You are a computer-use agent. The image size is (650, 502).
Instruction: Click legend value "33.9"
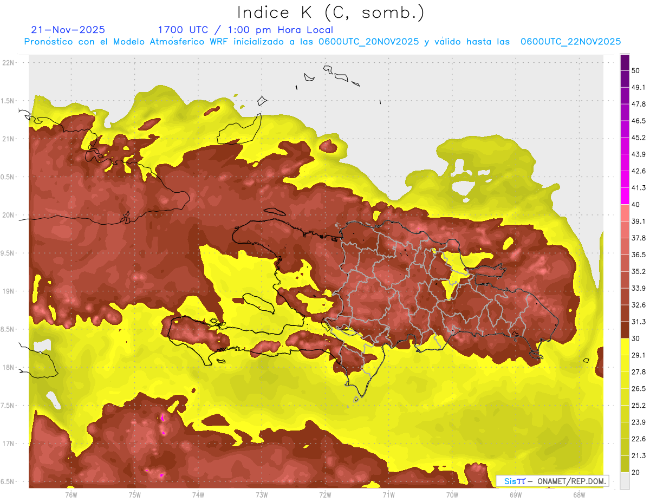(x=639, y=288)
